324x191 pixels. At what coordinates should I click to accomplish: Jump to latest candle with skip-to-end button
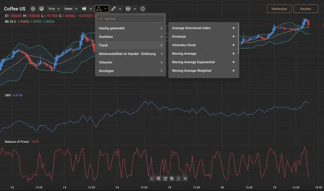coord(185,178)
